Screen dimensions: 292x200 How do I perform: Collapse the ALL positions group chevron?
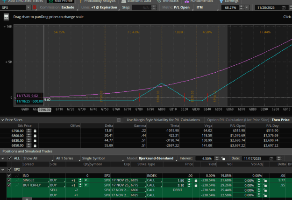click(x=3, y=159)
